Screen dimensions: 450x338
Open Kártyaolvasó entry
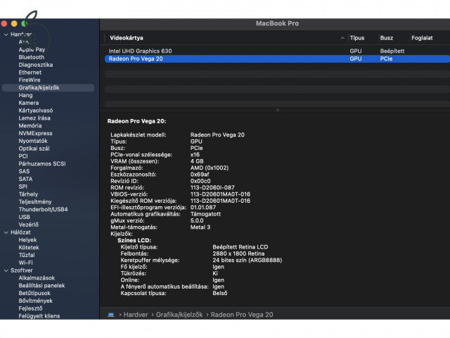click(36, 111)
